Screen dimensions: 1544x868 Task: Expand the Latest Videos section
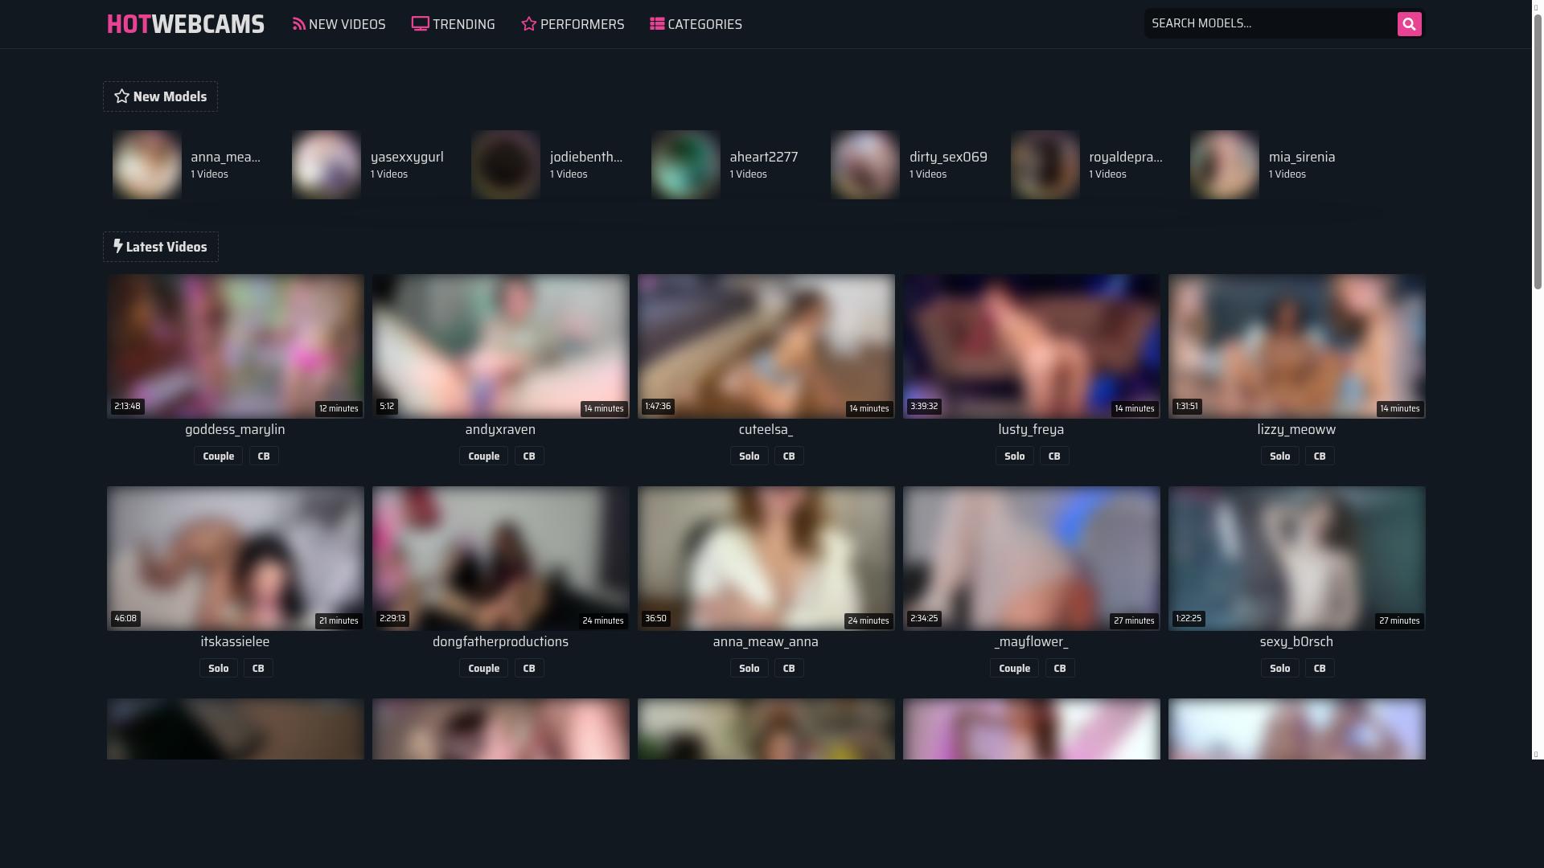click(x=160, y=247)
